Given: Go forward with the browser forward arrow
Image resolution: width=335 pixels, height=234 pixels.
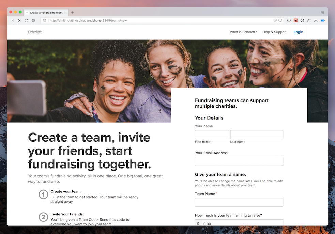Looking at the screenshot, I should pos(19,21).
